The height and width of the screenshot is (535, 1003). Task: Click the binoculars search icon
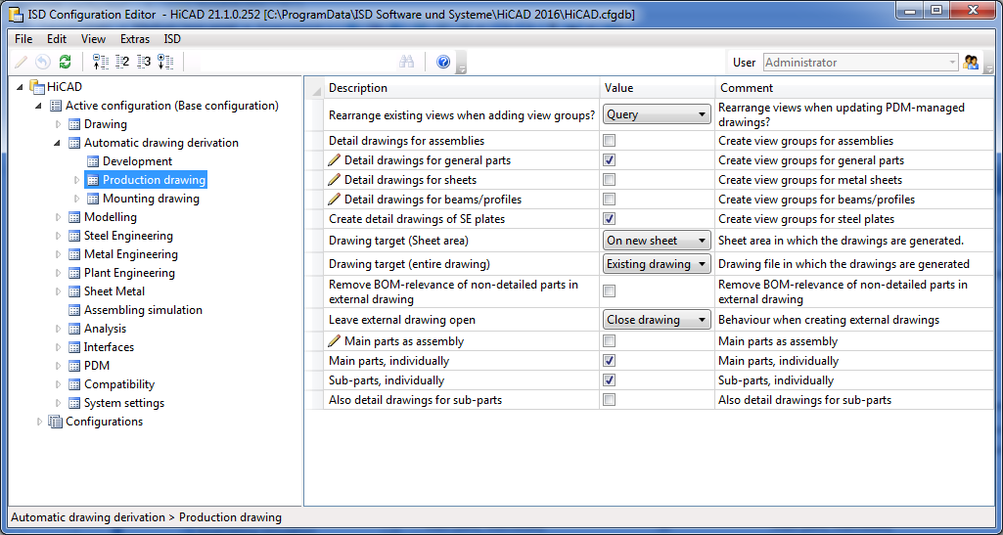tap(407, 62)
